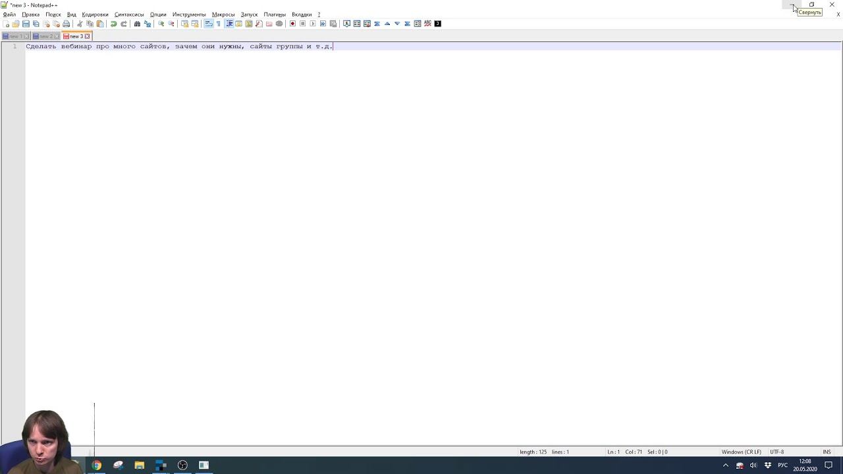Open the Function List panel icon
843x474 pixels.
(x=259, y=24)
